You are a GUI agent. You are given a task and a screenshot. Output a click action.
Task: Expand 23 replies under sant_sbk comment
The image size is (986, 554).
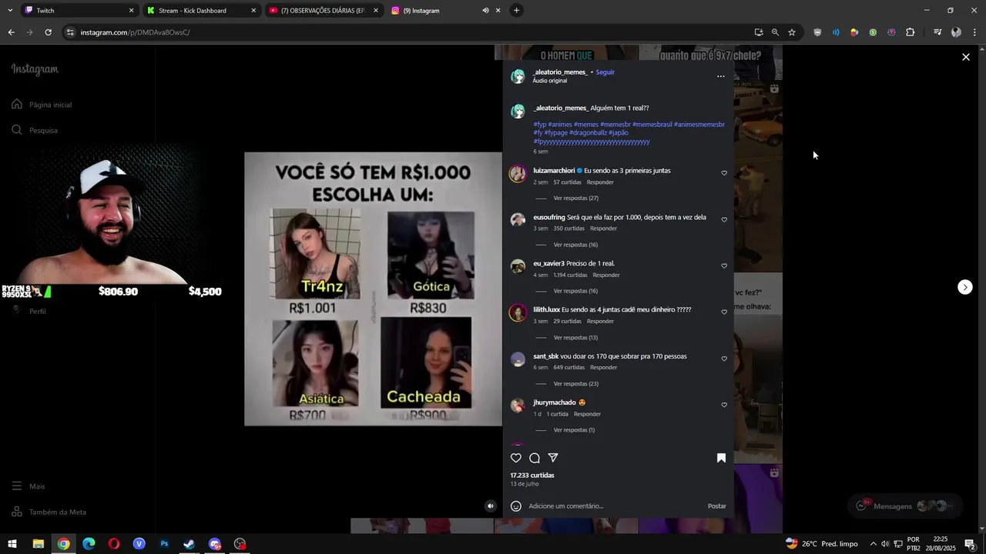[575, 384]
